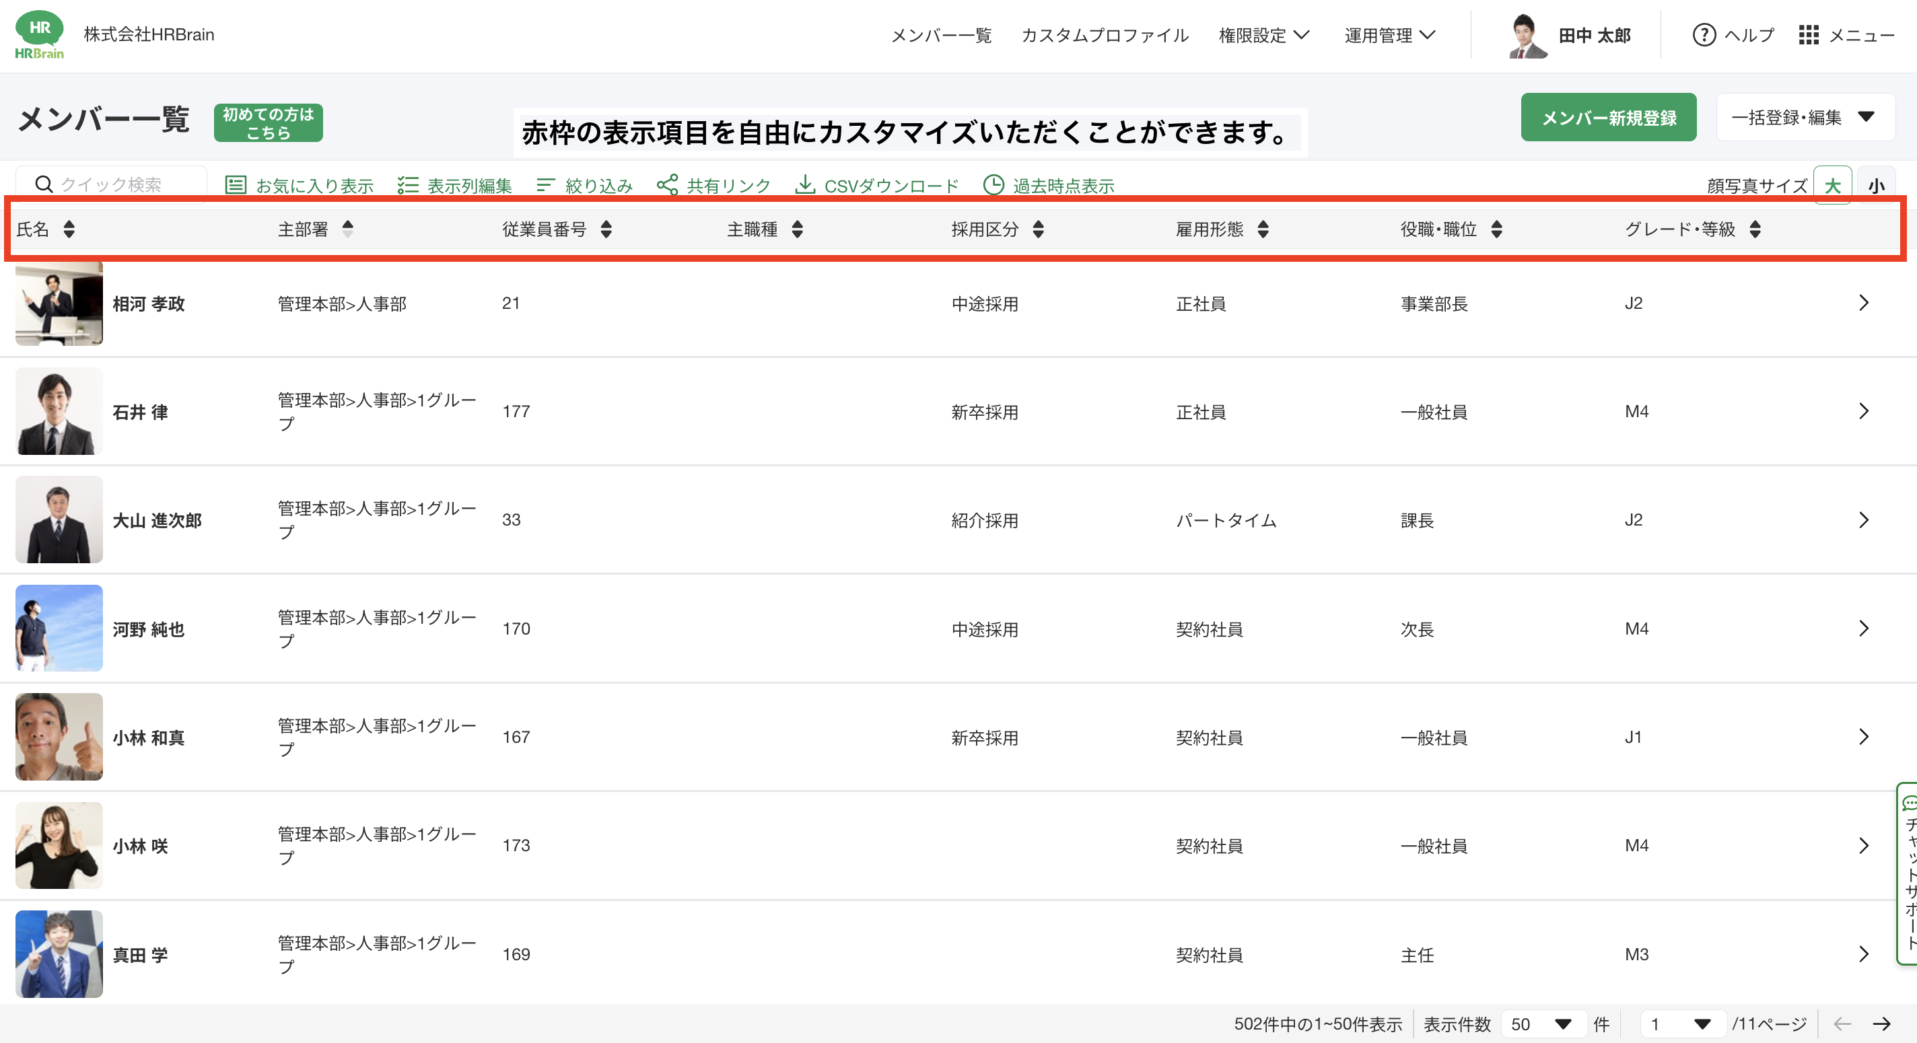Click the お気に入り表示 list icon
The height and width of the screenshot is (1043, 1917).
click(236, 184)
